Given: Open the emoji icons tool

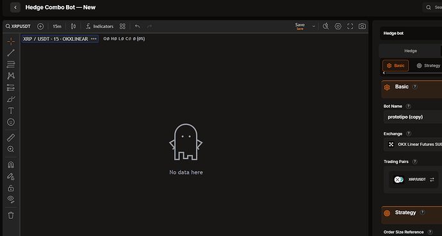Looking at the screenshot, I should (x=11, y=122).
